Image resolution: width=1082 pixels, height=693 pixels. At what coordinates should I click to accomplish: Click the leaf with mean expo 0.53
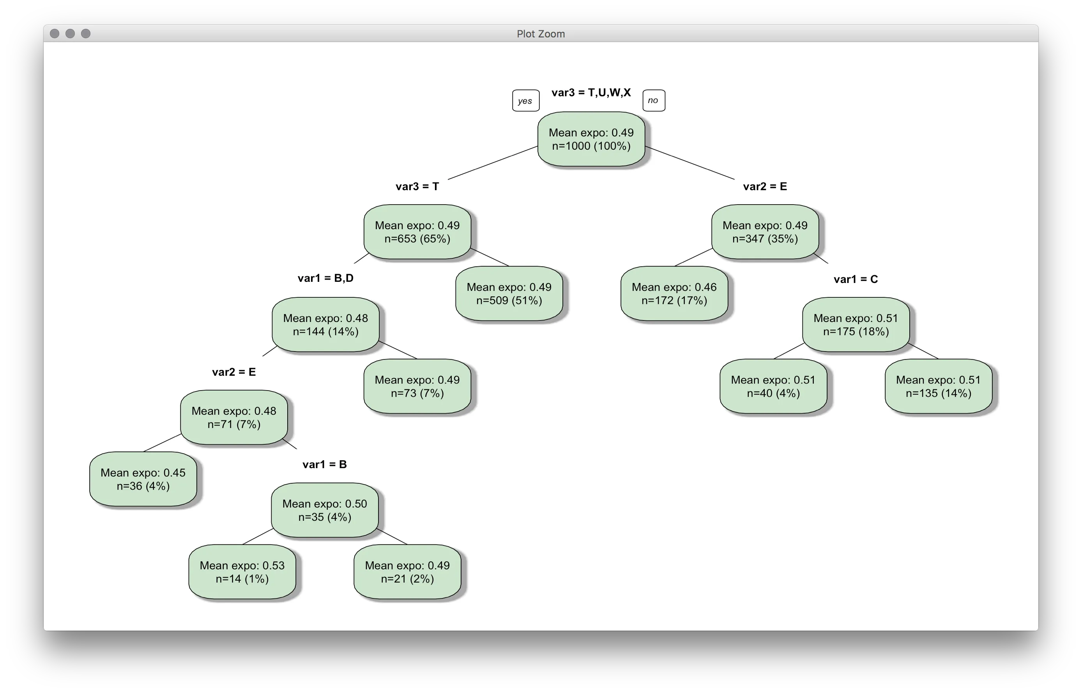[242, 571]
